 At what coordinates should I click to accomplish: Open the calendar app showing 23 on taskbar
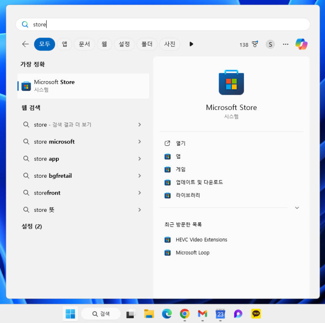pyautogui.click(x=220, y=314)
